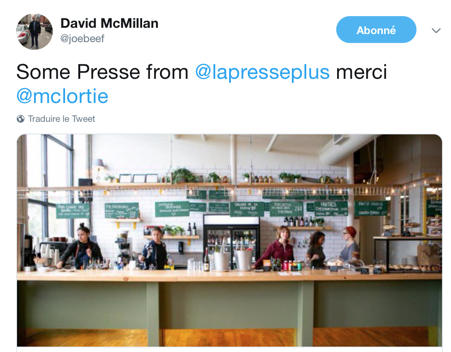Toggle the blue Abonné follow button
Image resolution: width=451 pixels, height=352 pixels.
pos(376,30)
